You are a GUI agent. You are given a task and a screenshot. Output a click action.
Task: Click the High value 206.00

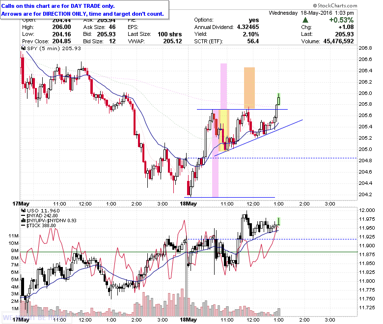pyautogui.click(x=61, y=27)
